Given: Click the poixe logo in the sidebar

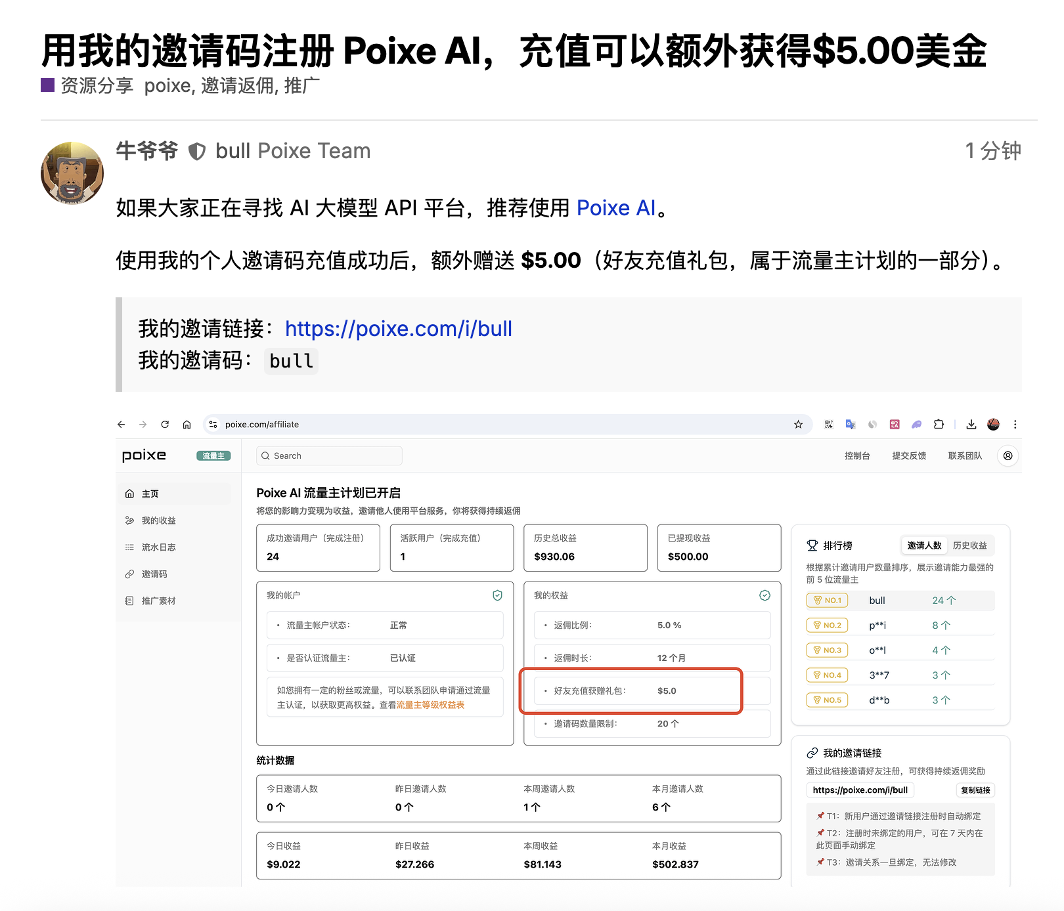Looking at the screenshot, I should tap(144, 455).
